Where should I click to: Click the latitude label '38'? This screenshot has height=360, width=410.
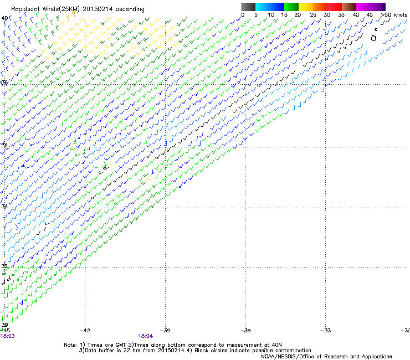click(4, 83)
